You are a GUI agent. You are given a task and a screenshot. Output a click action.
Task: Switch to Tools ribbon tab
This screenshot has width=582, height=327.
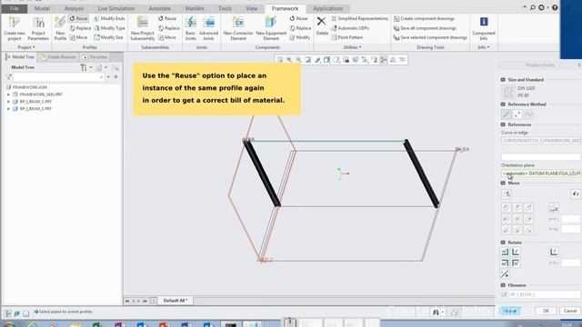(x=225, y=8)
